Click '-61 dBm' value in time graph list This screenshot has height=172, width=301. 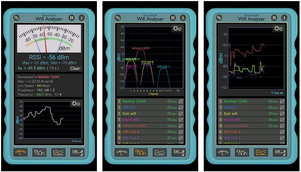click(273, 126)
